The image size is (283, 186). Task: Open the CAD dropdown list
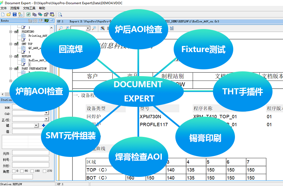click(x=46, y=113)
